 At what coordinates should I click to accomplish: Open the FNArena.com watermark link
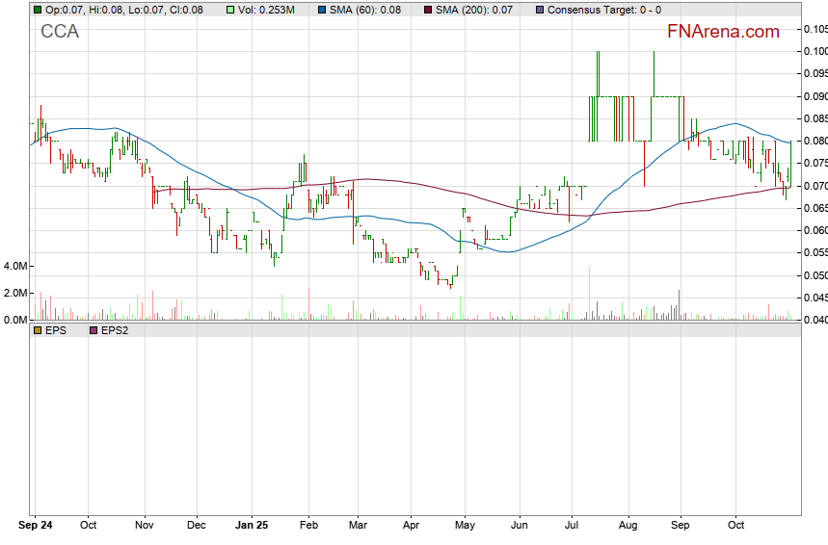(x=723, y=32)
